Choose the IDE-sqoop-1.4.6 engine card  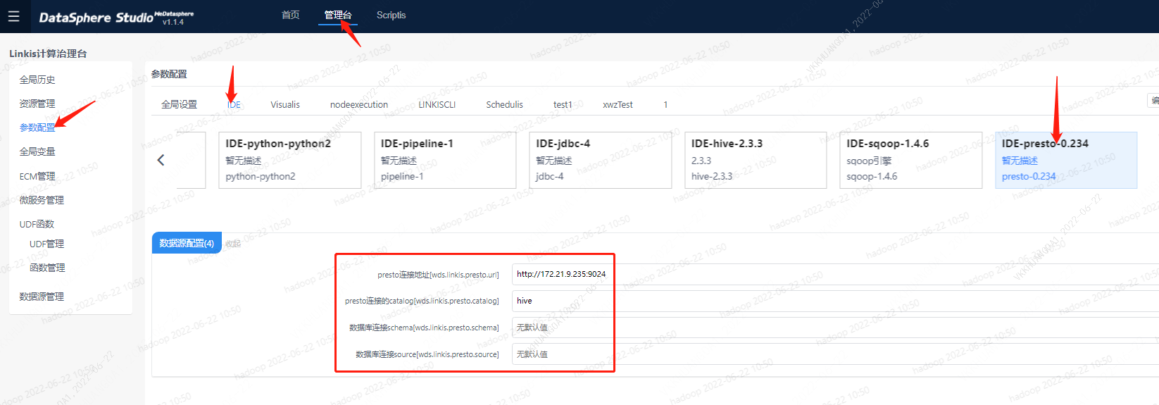click(x=910, y=160)
